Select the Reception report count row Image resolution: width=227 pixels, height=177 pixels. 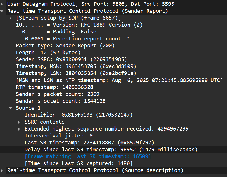click(x=73, y=39)
